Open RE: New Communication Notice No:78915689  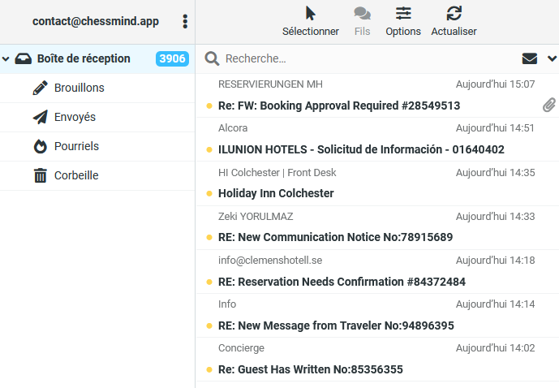click(335, 238)
